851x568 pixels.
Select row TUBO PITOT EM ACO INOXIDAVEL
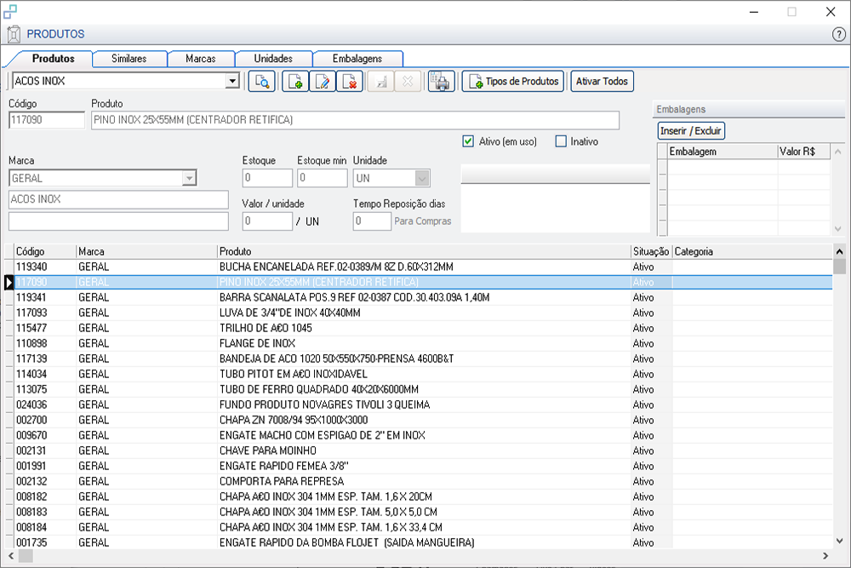pos(423,374)
